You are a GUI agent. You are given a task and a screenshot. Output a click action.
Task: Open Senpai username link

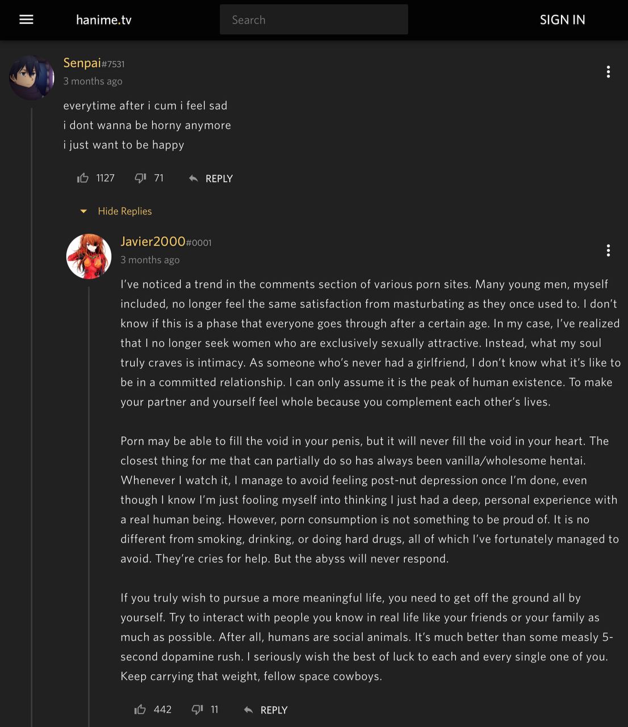(82, 63)
